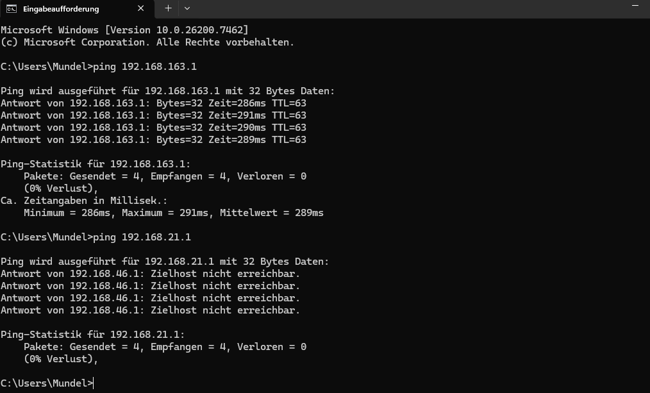Click the ping 192.168.163.1 command line
This screenshot has width=650, height=393.
point(99,67)
